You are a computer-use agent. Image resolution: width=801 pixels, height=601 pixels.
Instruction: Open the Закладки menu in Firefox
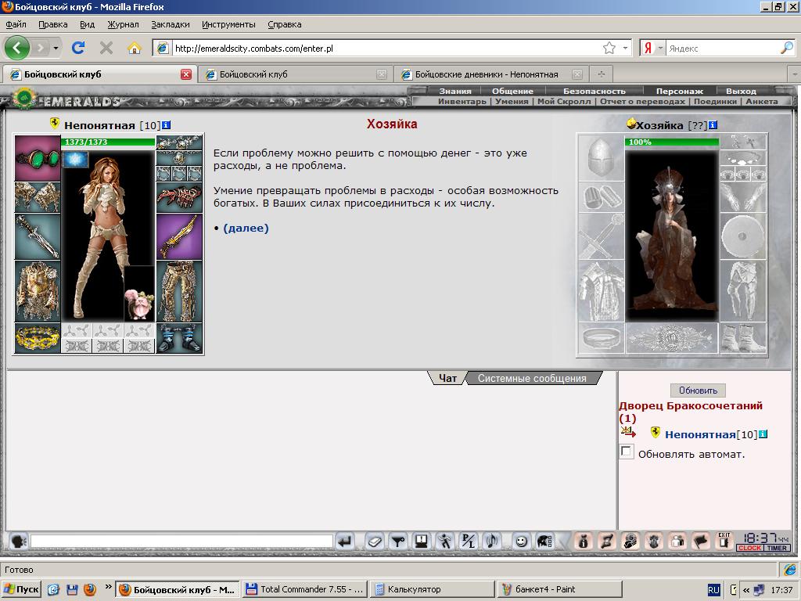pyautogui.click(x=170, y=24)
